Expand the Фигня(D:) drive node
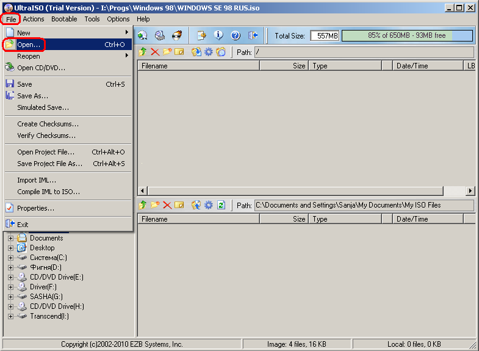479x351 pixels. (11, 267)
